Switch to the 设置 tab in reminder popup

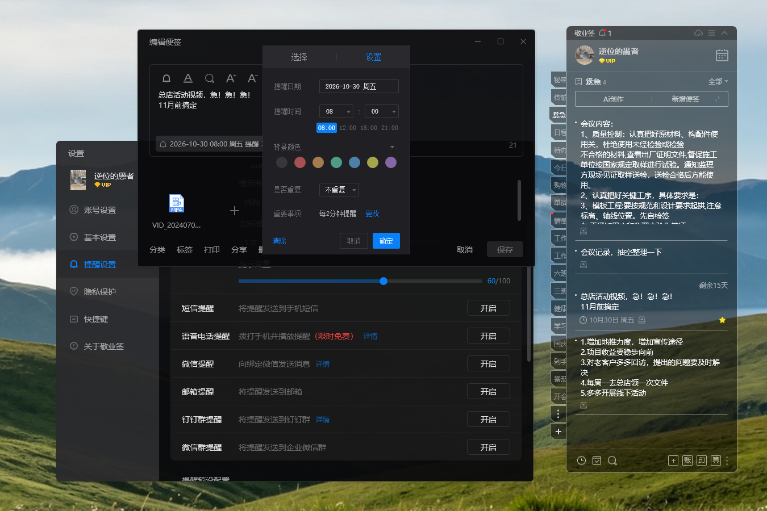pos(373,57)
